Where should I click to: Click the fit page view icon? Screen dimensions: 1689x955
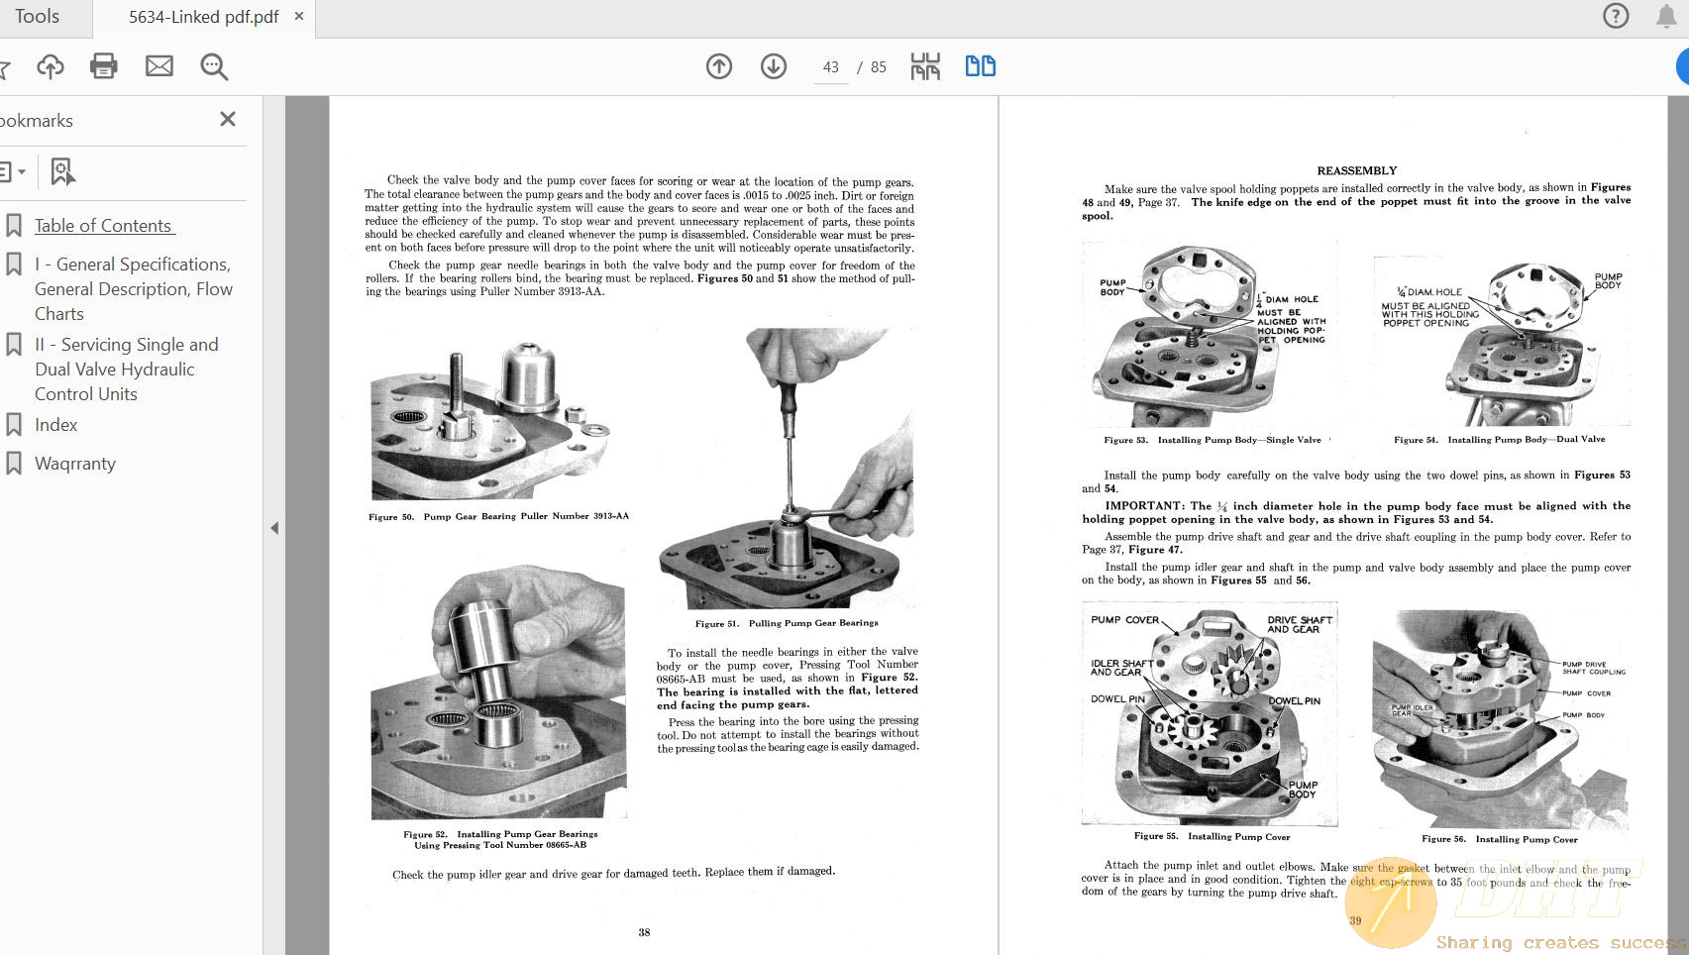click(925, 66)
